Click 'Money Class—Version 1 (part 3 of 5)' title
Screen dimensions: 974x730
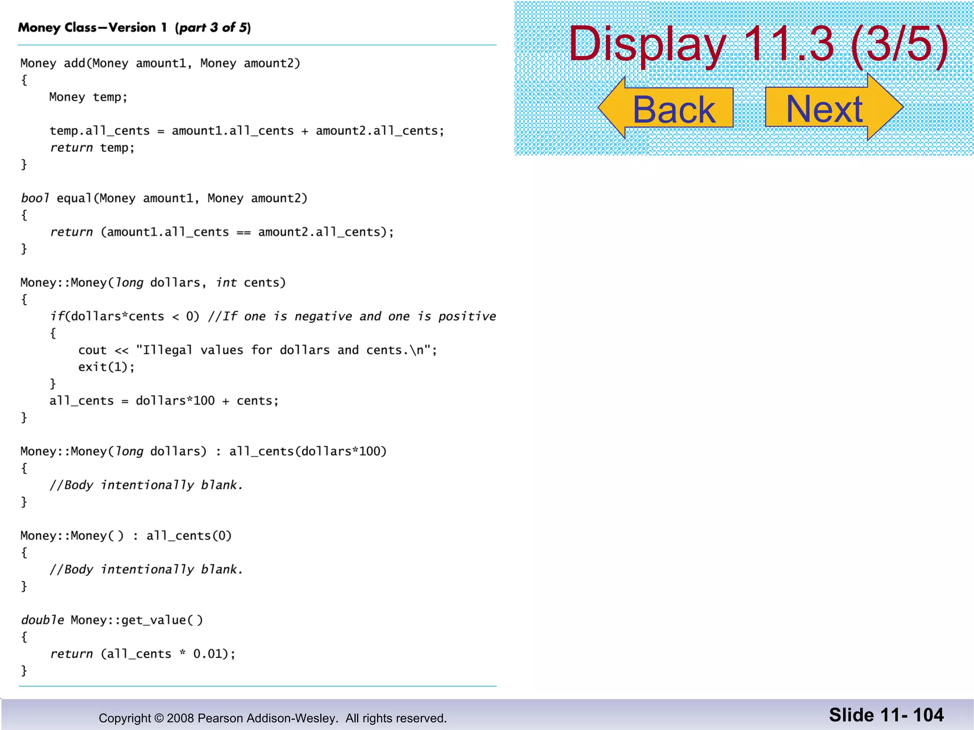[135, 28]
